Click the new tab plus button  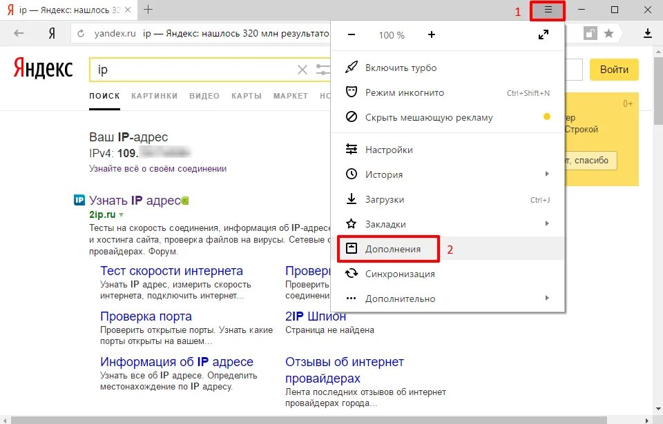point(148,9)
